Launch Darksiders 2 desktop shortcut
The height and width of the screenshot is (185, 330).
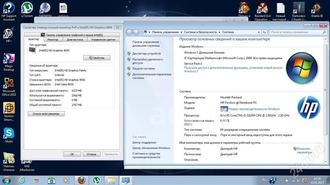299,12
